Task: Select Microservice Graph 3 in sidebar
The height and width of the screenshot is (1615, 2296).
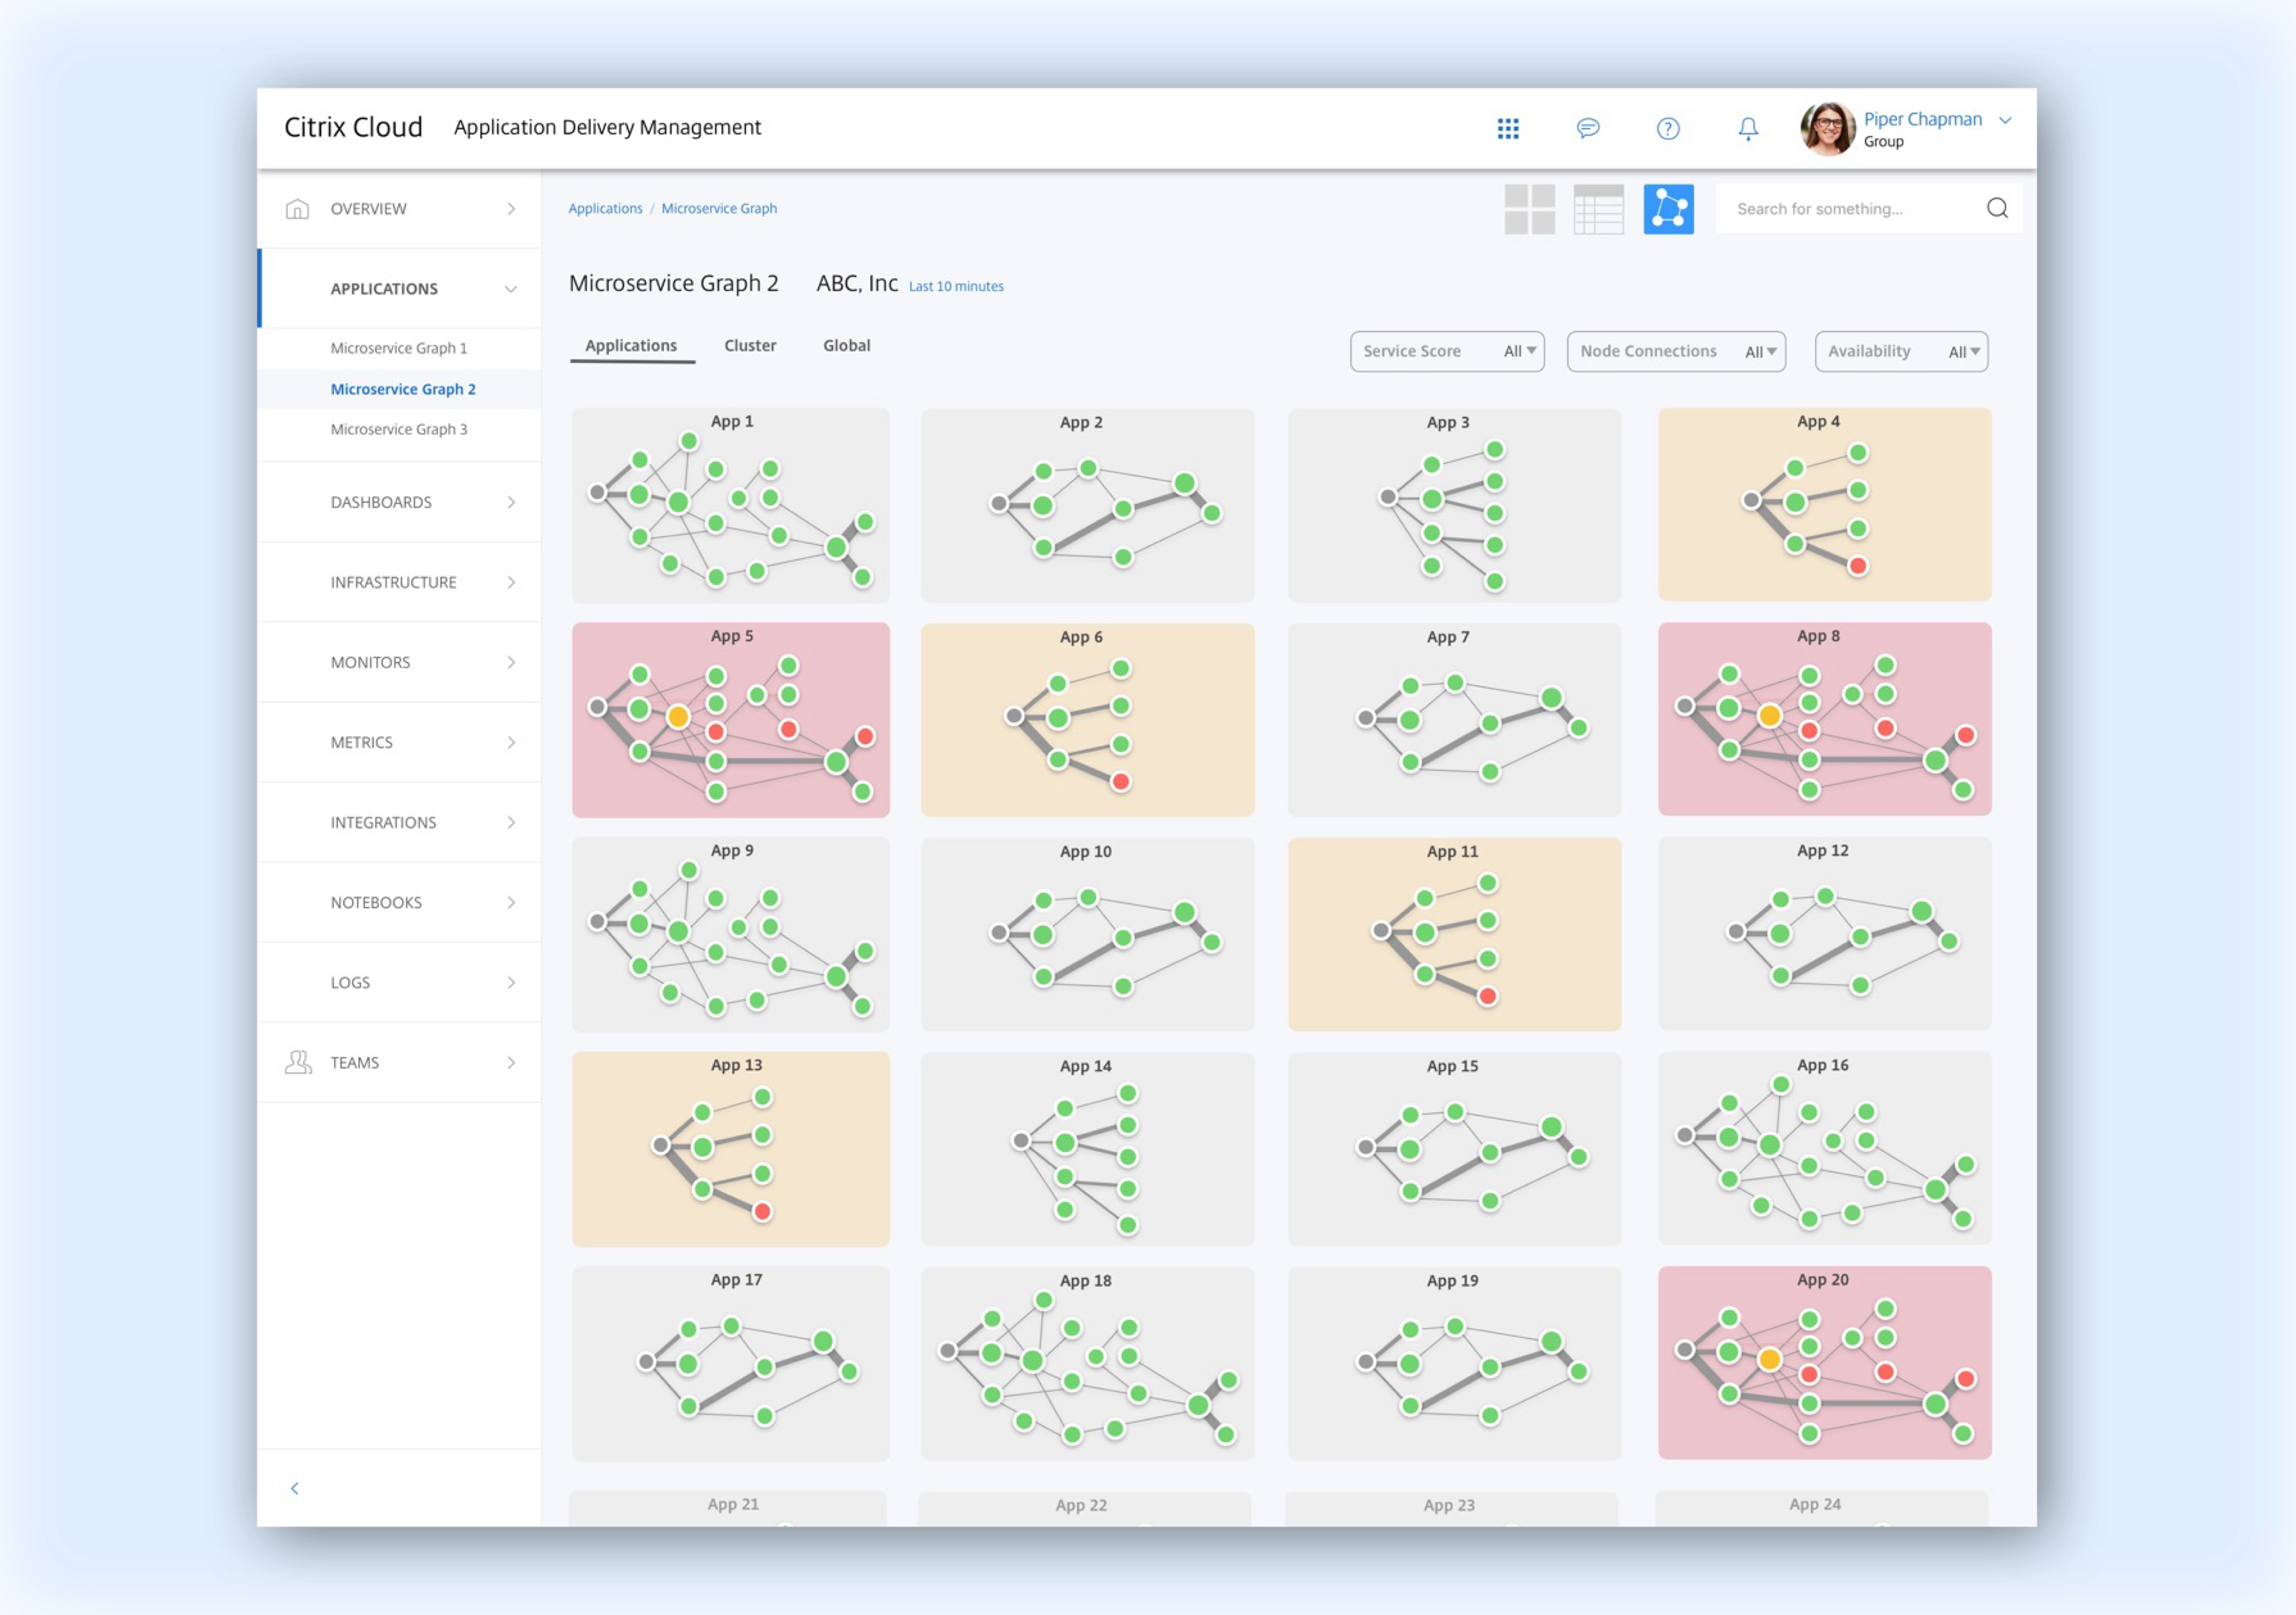Action: point(398,429)
